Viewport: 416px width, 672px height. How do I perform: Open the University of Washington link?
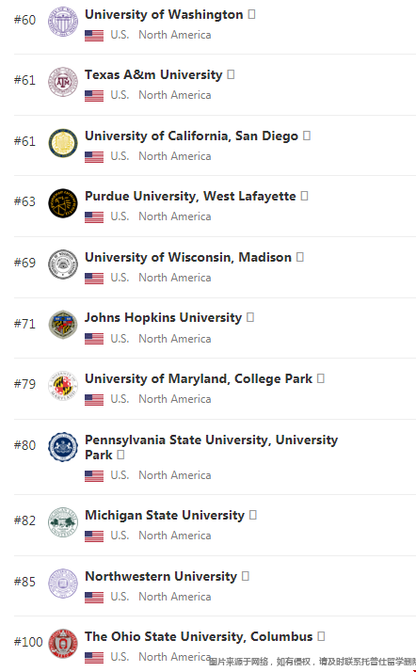pyautogui.click(x=164, y=14)
